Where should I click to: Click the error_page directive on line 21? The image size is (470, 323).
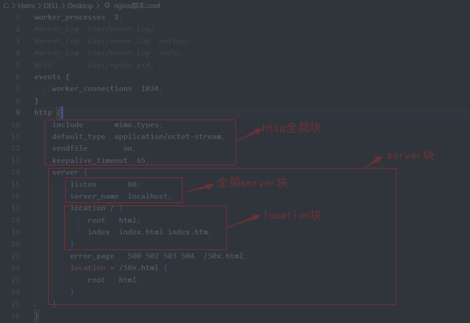[92, 256]
